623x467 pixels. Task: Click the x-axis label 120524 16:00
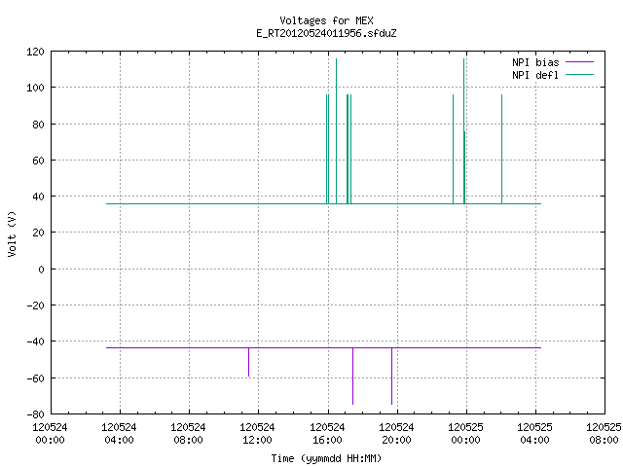click(327, 434)
